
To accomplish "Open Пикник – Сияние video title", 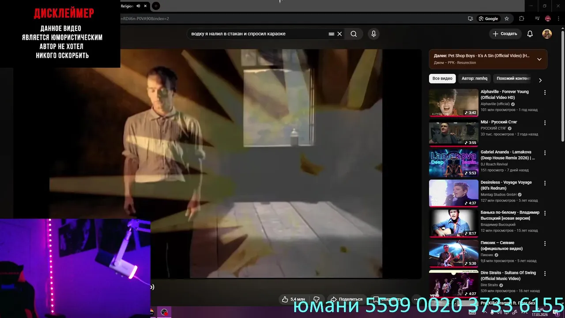I will pyautogui.click(x=502, y=246).
